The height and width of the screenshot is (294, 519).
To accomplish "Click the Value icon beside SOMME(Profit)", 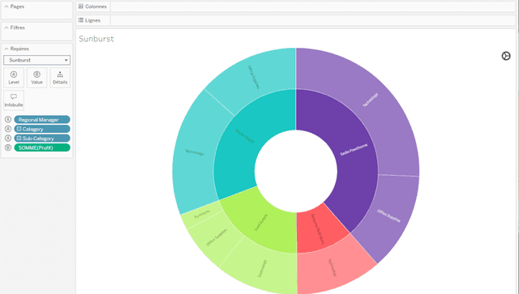I will 8,147.
